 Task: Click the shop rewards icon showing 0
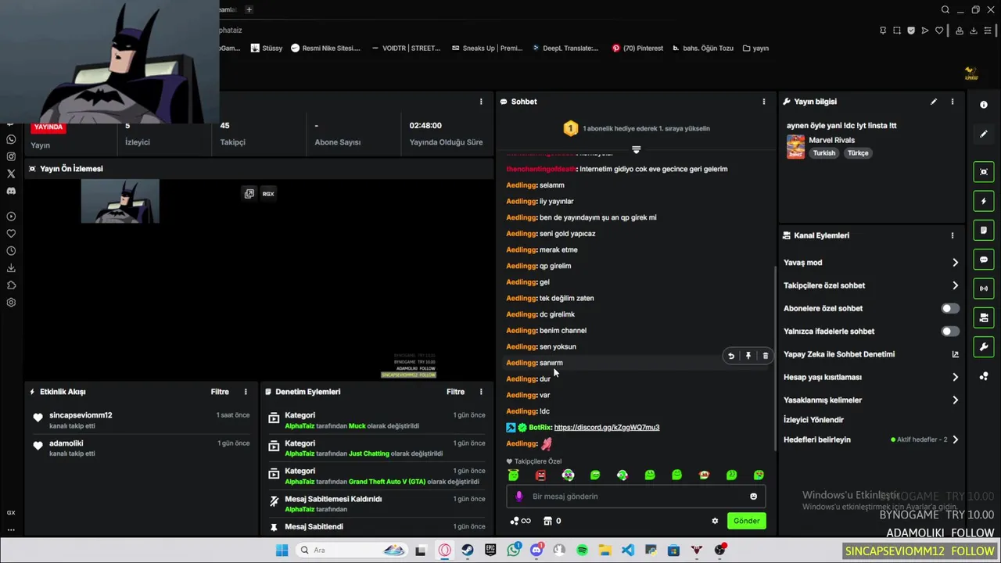pos(552,521)
